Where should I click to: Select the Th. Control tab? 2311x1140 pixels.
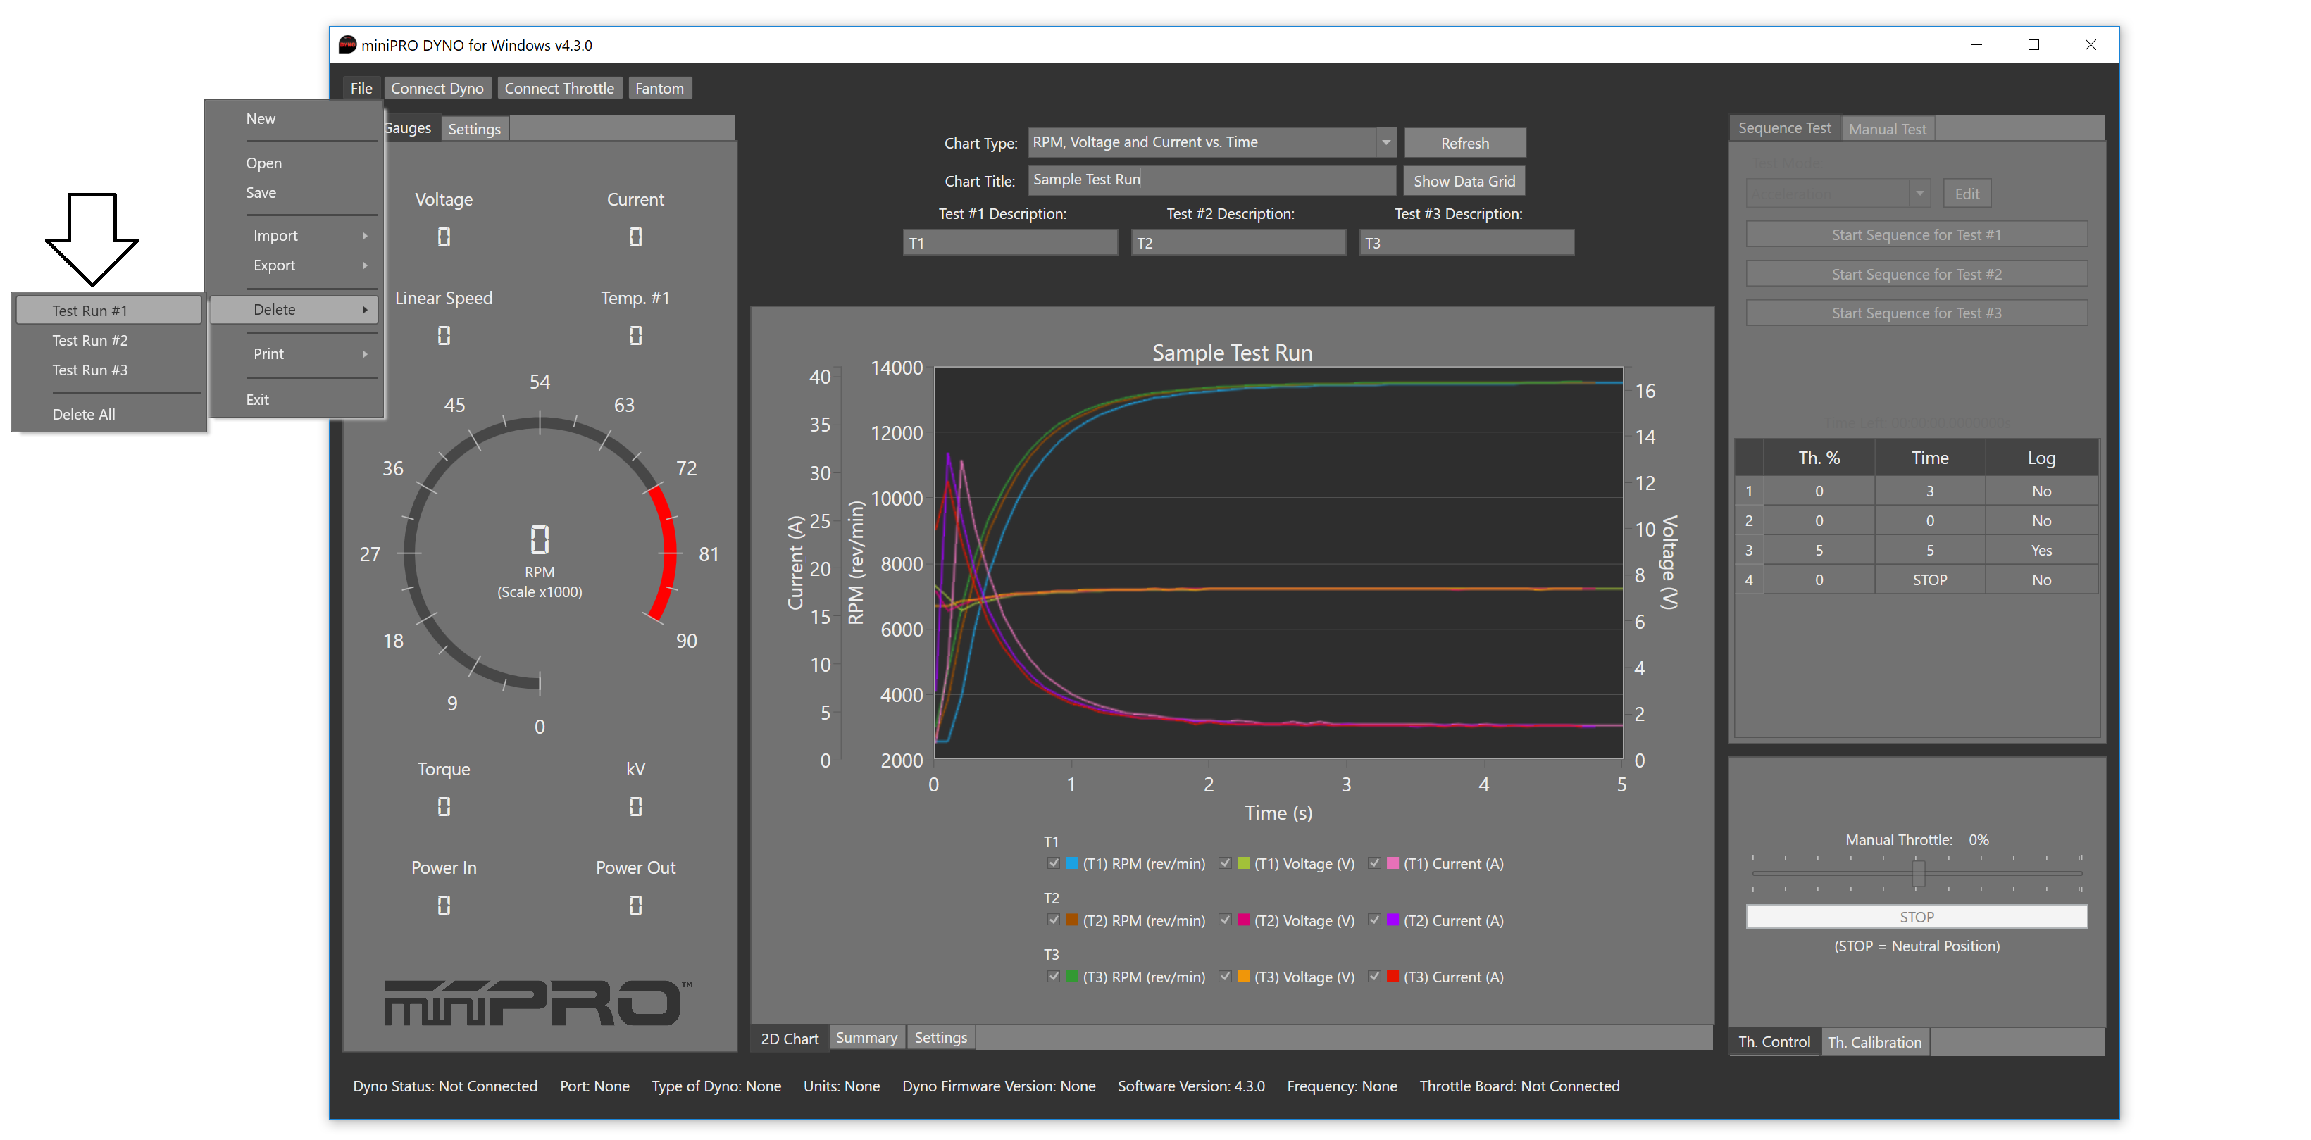click(1774, 1042)
